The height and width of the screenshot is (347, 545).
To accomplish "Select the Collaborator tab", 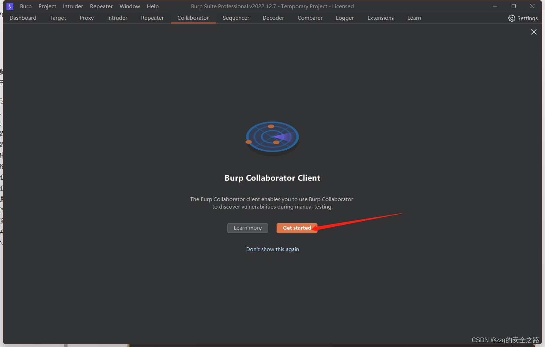I will 193,18.
